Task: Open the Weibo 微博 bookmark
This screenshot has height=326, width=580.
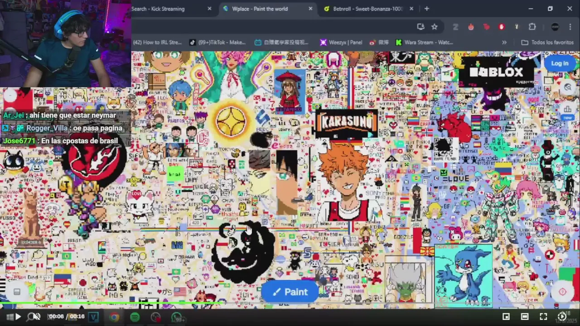Action: coord(379,42)
